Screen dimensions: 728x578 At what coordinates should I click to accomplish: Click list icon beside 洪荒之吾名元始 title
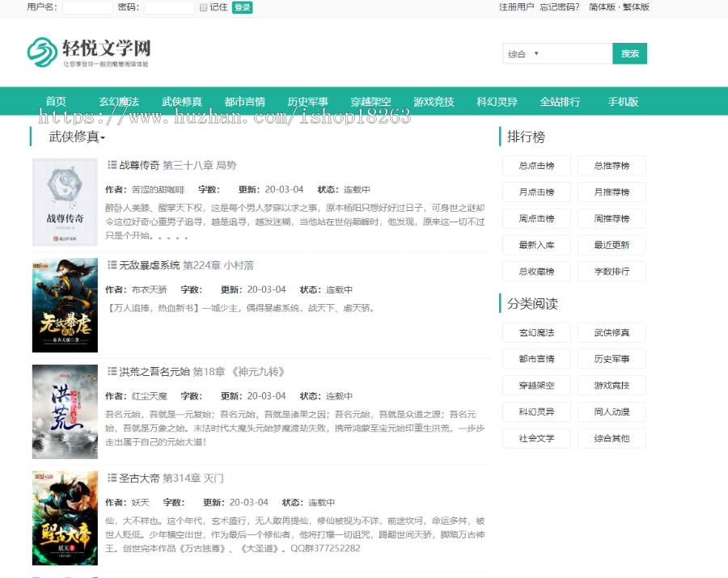pyautogui.click(x=112, y=372)
